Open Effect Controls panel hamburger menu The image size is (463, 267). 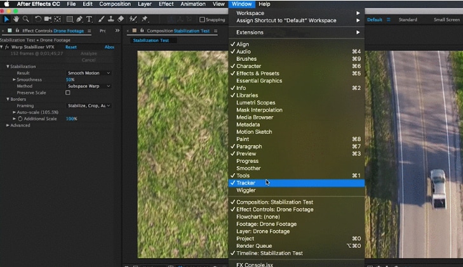pos(89,30)
